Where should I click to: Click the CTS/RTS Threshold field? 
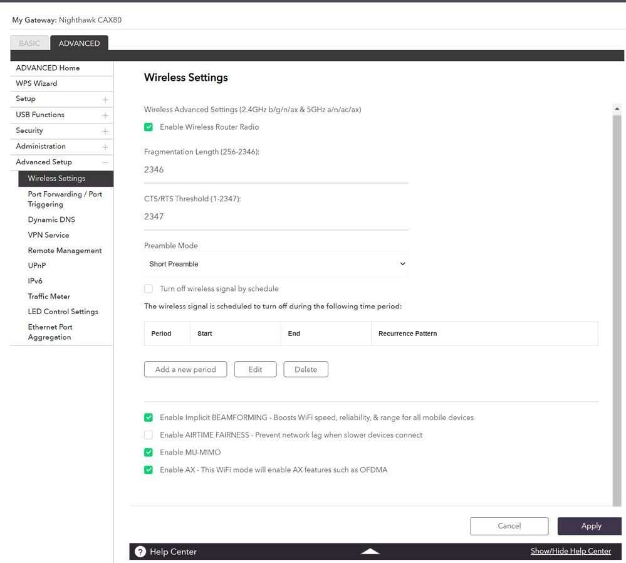pyautogui.click(x=276, y=216)
